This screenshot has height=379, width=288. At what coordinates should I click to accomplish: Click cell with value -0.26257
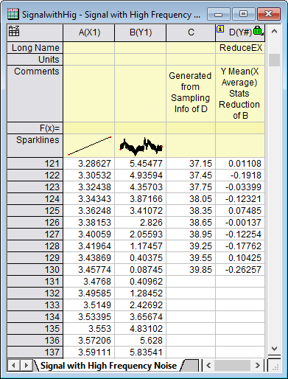[240, 270]
